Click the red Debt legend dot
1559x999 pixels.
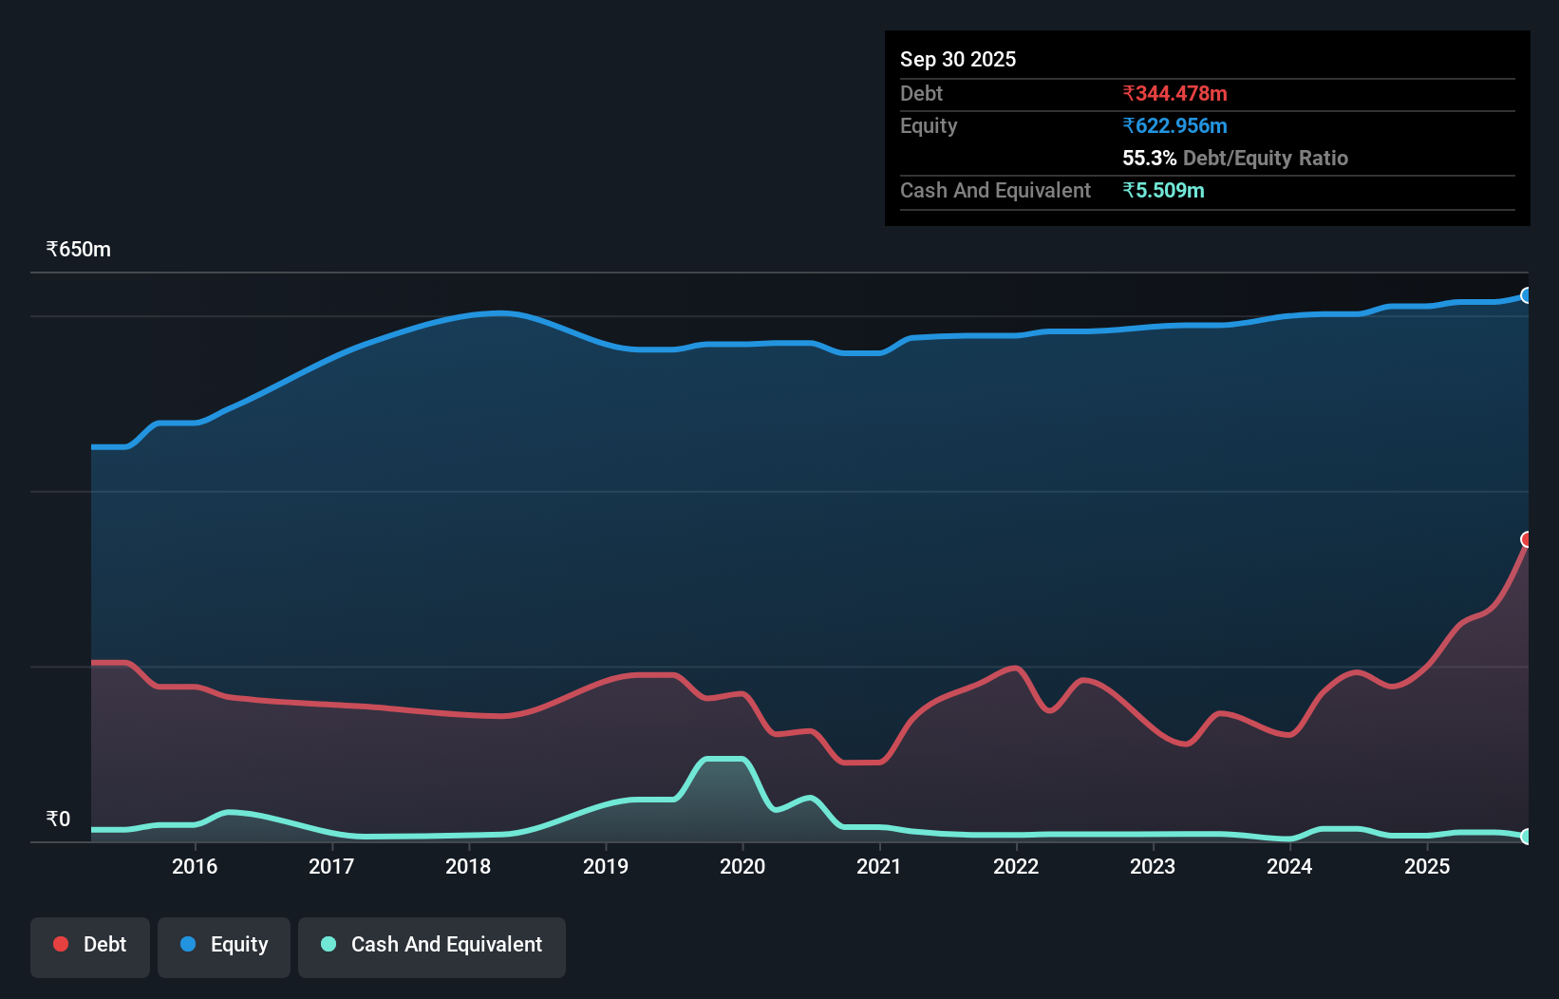point(60,944)
